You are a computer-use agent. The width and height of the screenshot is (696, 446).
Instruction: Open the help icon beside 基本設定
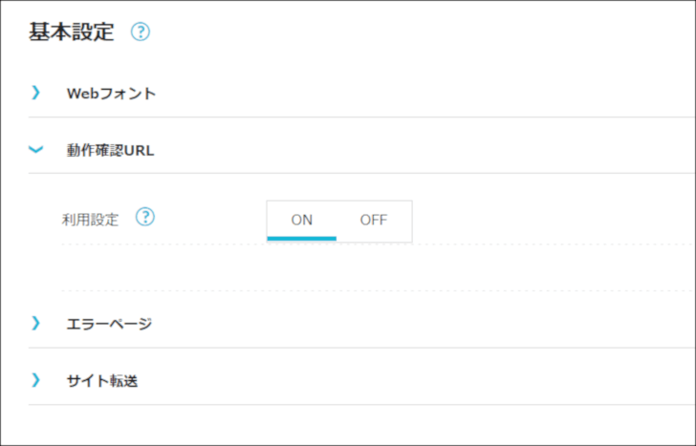(141, 32)
